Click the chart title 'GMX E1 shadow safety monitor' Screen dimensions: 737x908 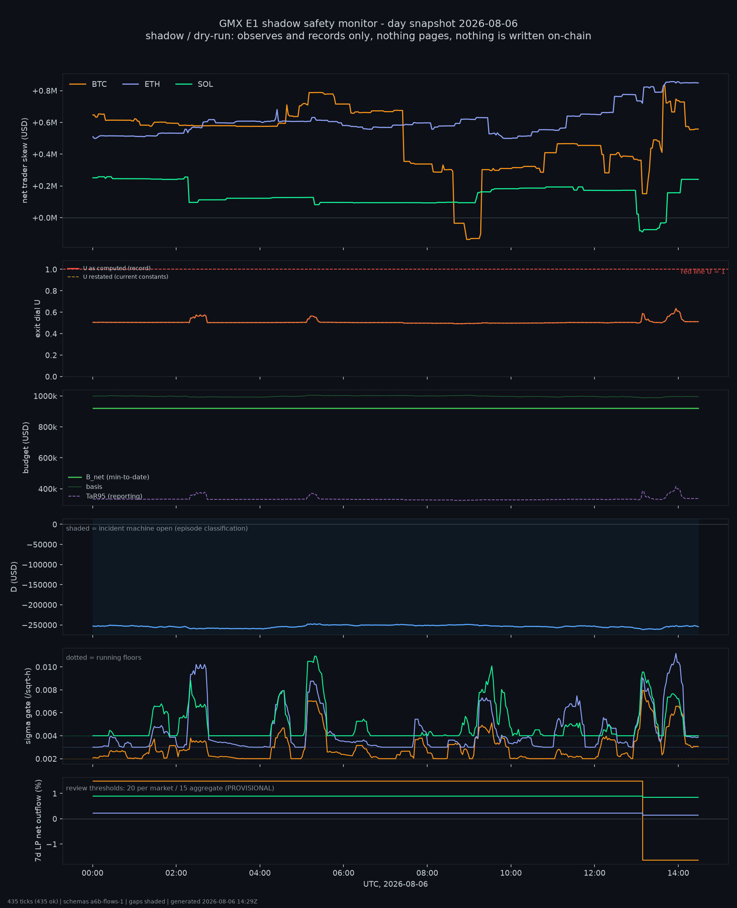(x=368, y=24)
